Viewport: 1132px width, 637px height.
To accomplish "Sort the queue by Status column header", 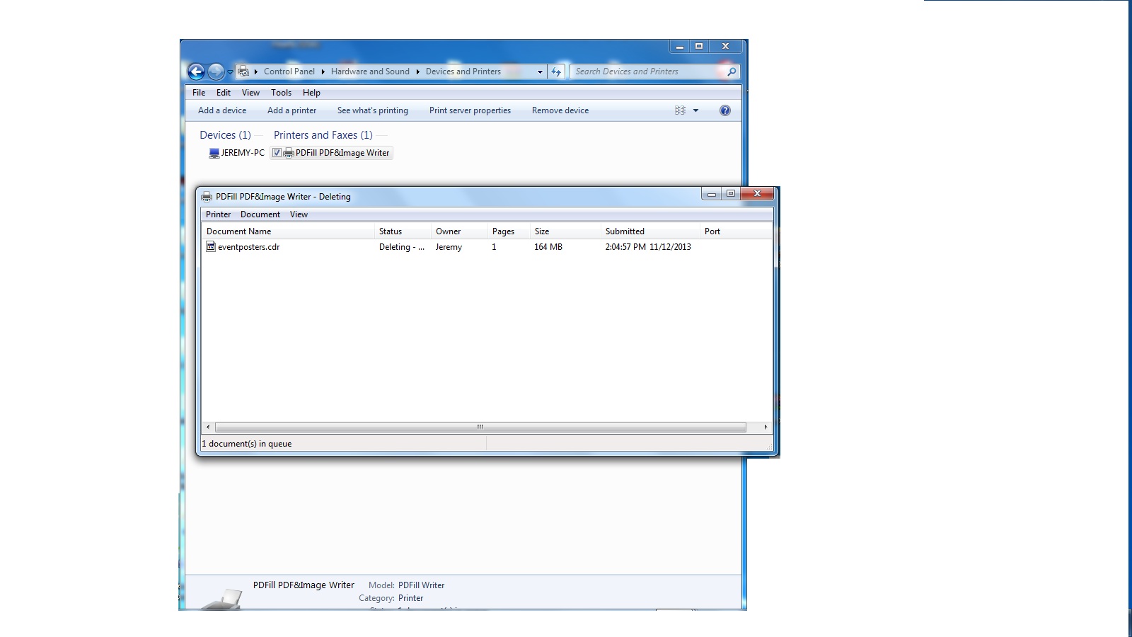I will [403, 231].
